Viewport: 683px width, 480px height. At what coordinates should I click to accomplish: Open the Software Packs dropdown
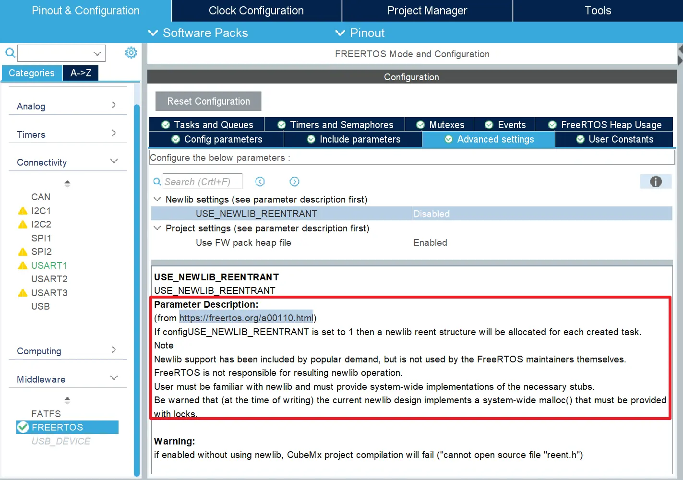[x=198, y=33]
